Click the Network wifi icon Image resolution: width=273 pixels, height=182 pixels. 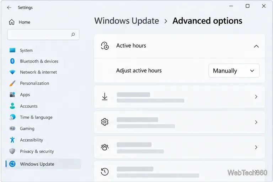click(12, 72)
